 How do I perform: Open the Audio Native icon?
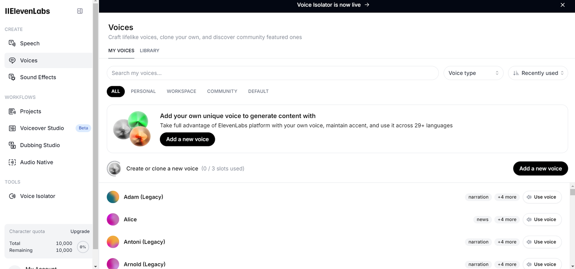coord(12,162)
